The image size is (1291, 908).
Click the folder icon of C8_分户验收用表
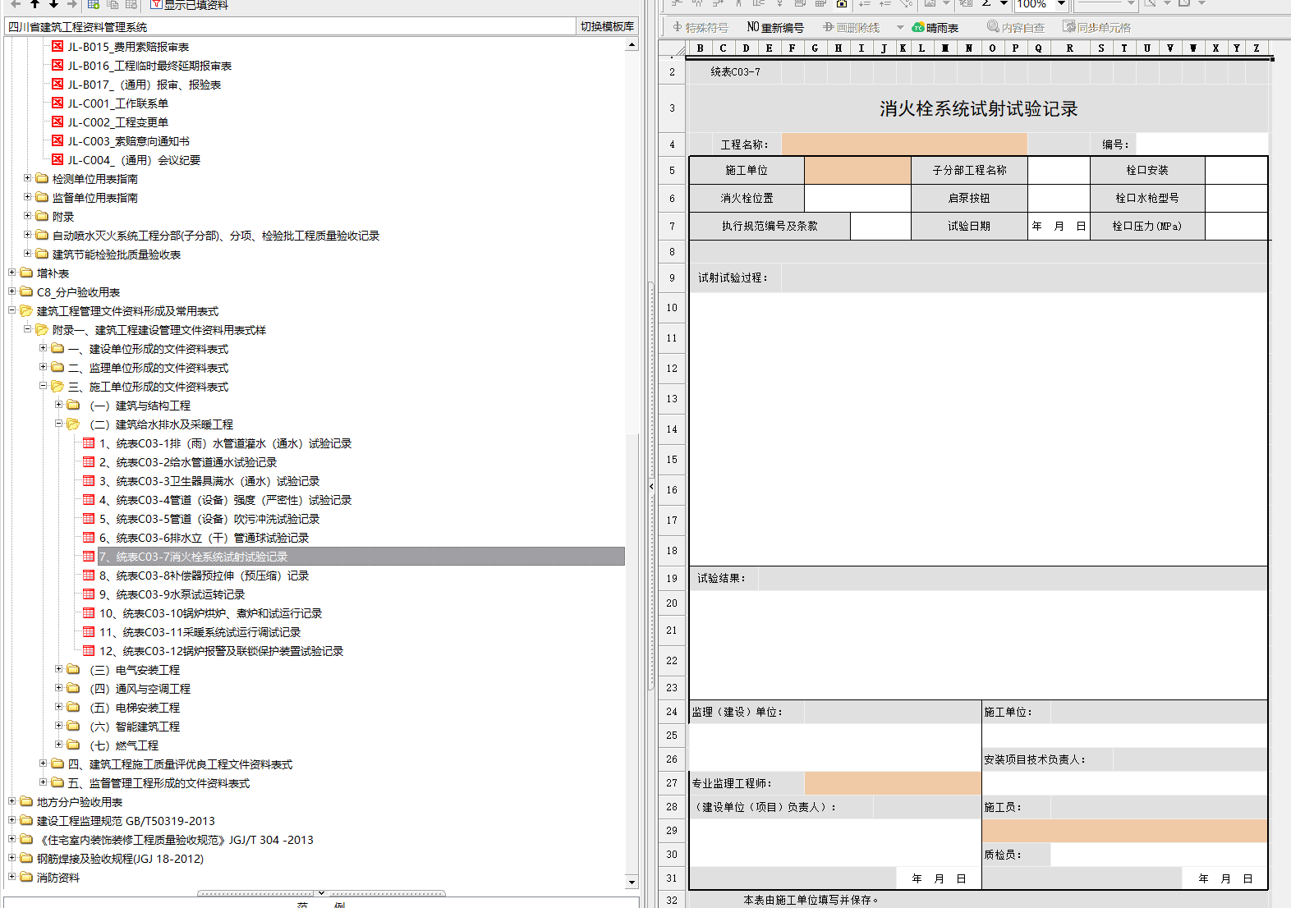26,291
